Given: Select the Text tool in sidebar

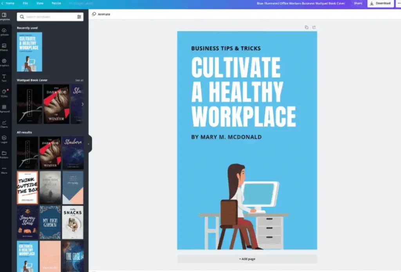Looking at the screenshot, I should point(4,78).
